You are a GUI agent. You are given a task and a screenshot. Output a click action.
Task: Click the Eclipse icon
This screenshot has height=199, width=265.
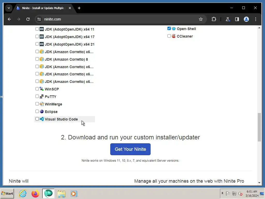(42, 111)
